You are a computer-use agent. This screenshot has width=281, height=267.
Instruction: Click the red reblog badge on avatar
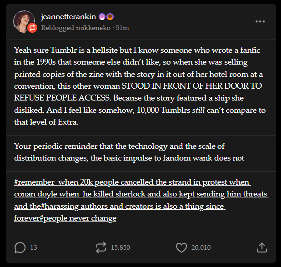tap(32, 28)
